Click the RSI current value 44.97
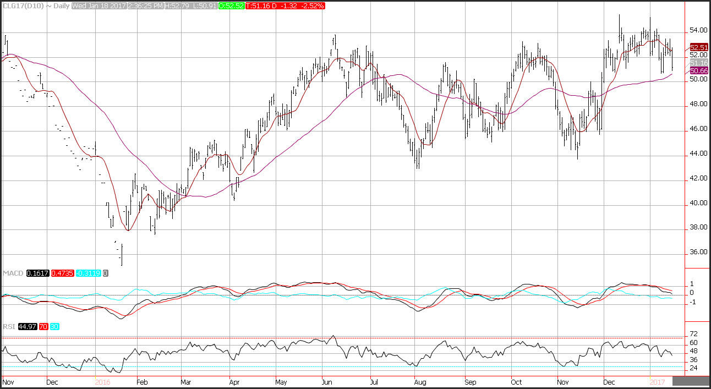Image resolution: width=711 pixels, height=389 pixels. 24,326
